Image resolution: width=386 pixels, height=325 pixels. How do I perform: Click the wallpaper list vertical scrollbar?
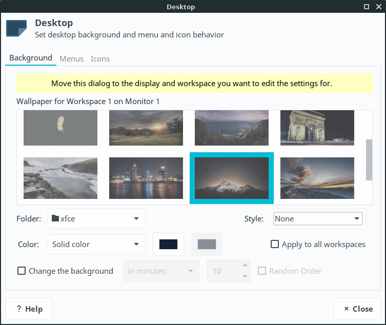369,159
